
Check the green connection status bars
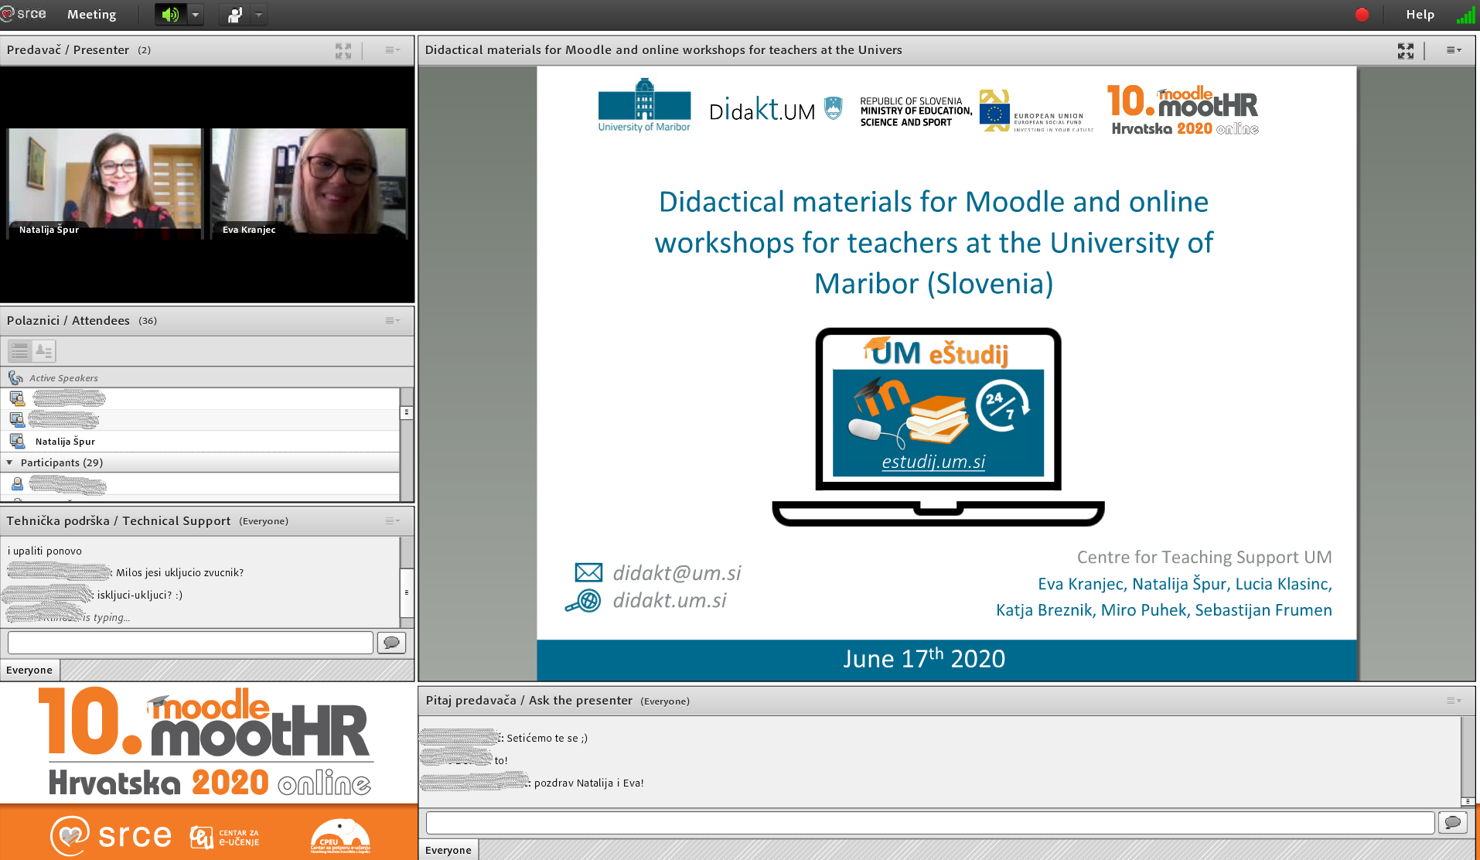tap(1465, 15)
